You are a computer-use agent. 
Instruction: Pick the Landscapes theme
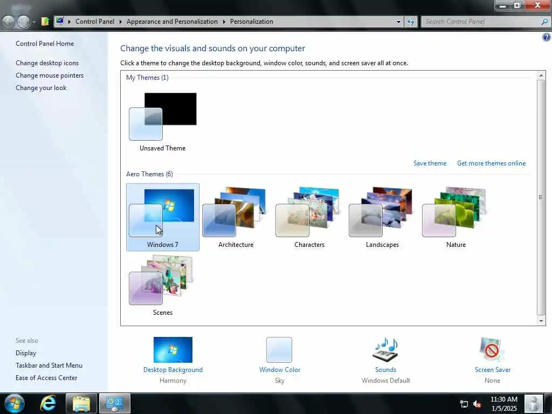(x=382, y=217)
